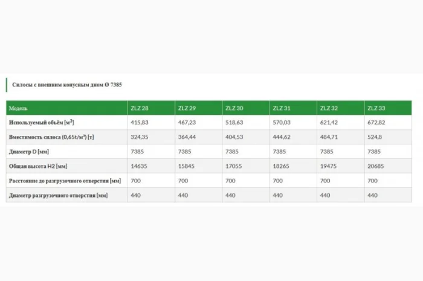Select the ZLZ 32 column header
423x281 pixels.
coord(329,108)
